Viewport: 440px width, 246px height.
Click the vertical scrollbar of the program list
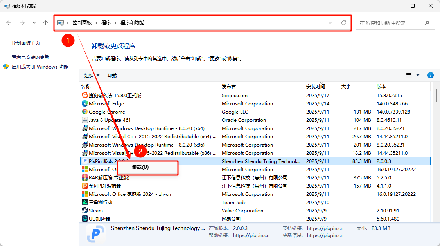436,96
